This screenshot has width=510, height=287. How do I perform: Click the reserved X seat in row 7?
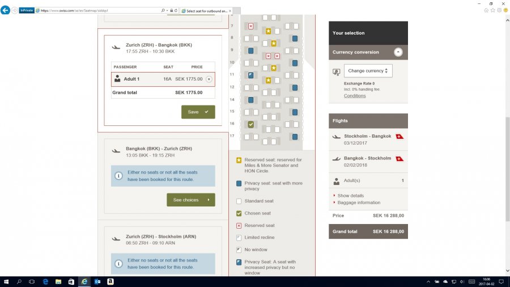tap(250, 26)
